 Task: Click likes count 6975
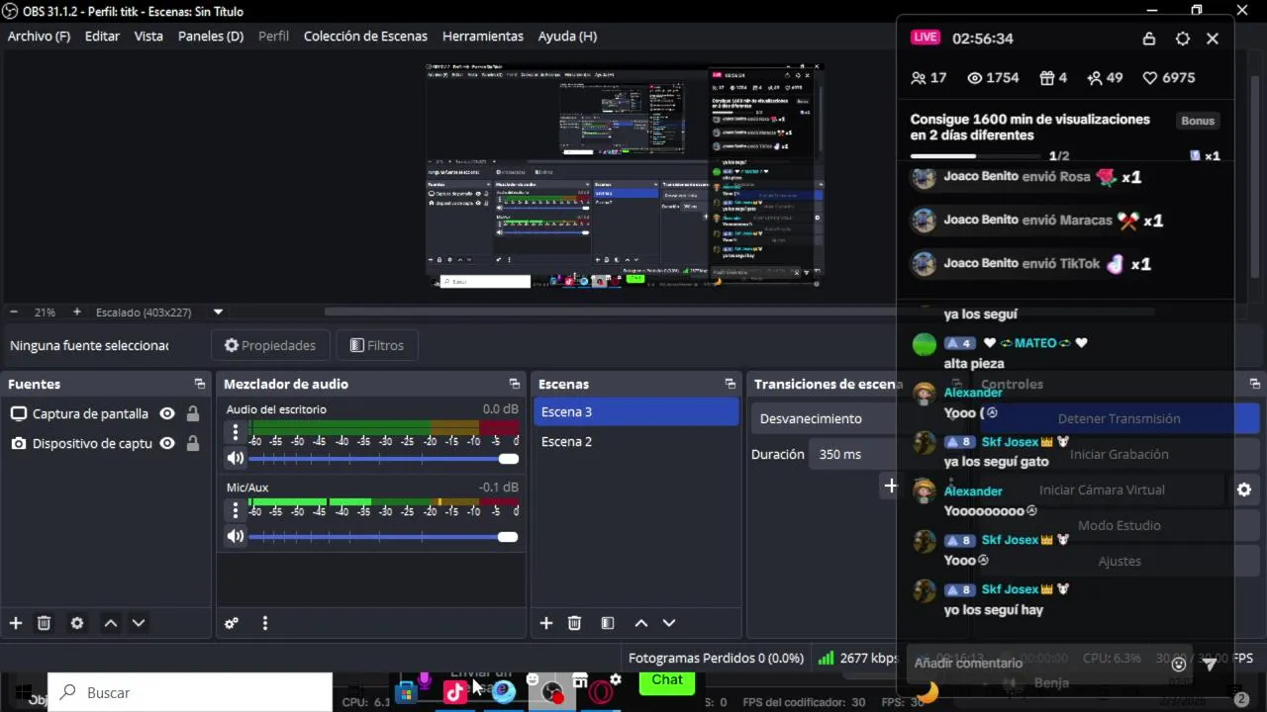pos(1169,77)
